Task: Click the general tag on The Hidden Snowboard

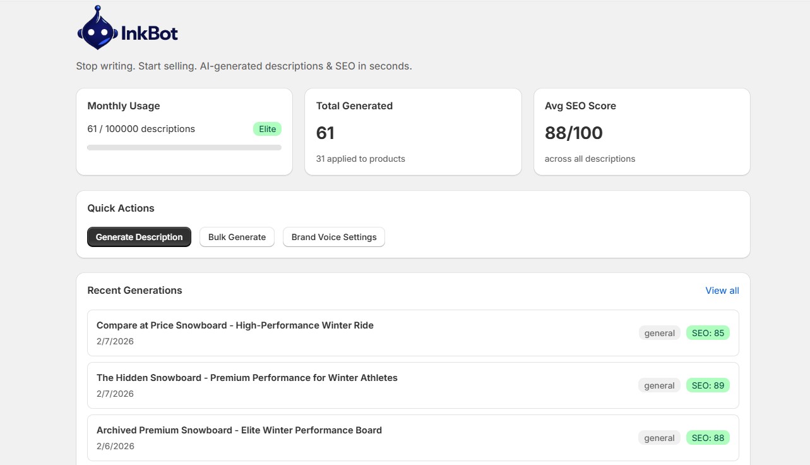Action: tap(659, 385)
